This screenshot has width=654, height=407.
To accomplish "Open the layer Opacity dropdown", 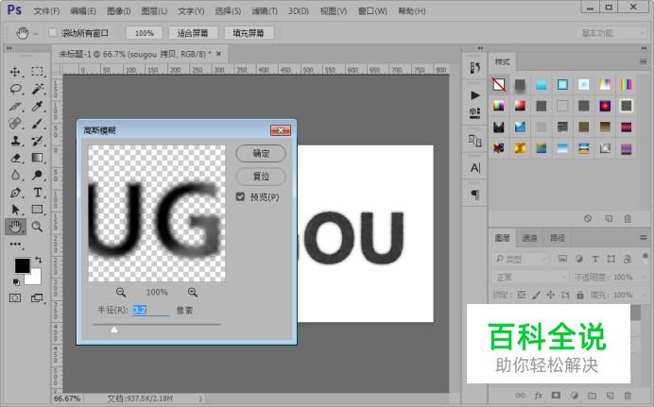I will tap(642, 277).
